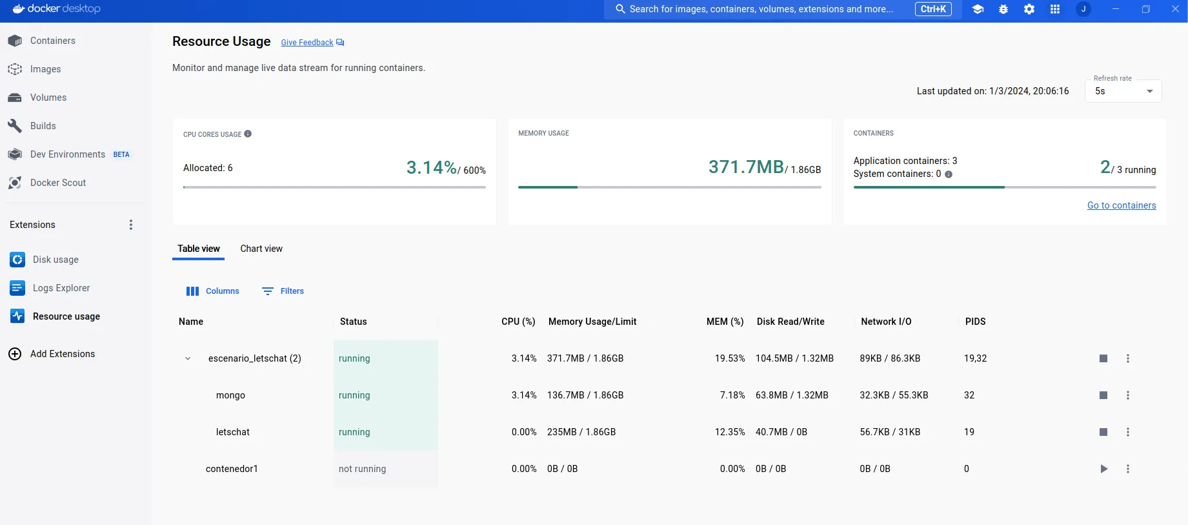Screen dimensions: 1188x525
Task: Start the contenedor1 container
Action: (1103, 469)
